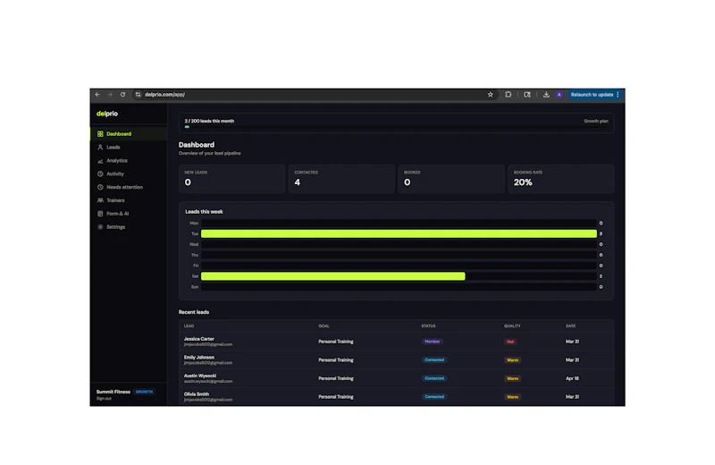
Task: Open the Olivia Smith lead row
Action: [x=396, y=396]
